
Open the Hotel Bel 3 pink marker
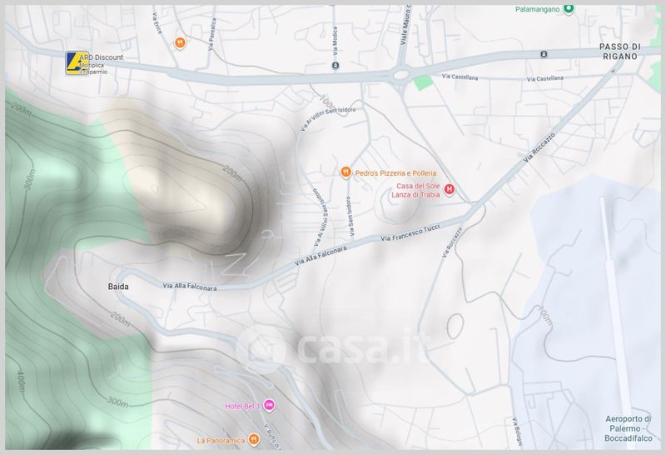[x=269, y=406]
